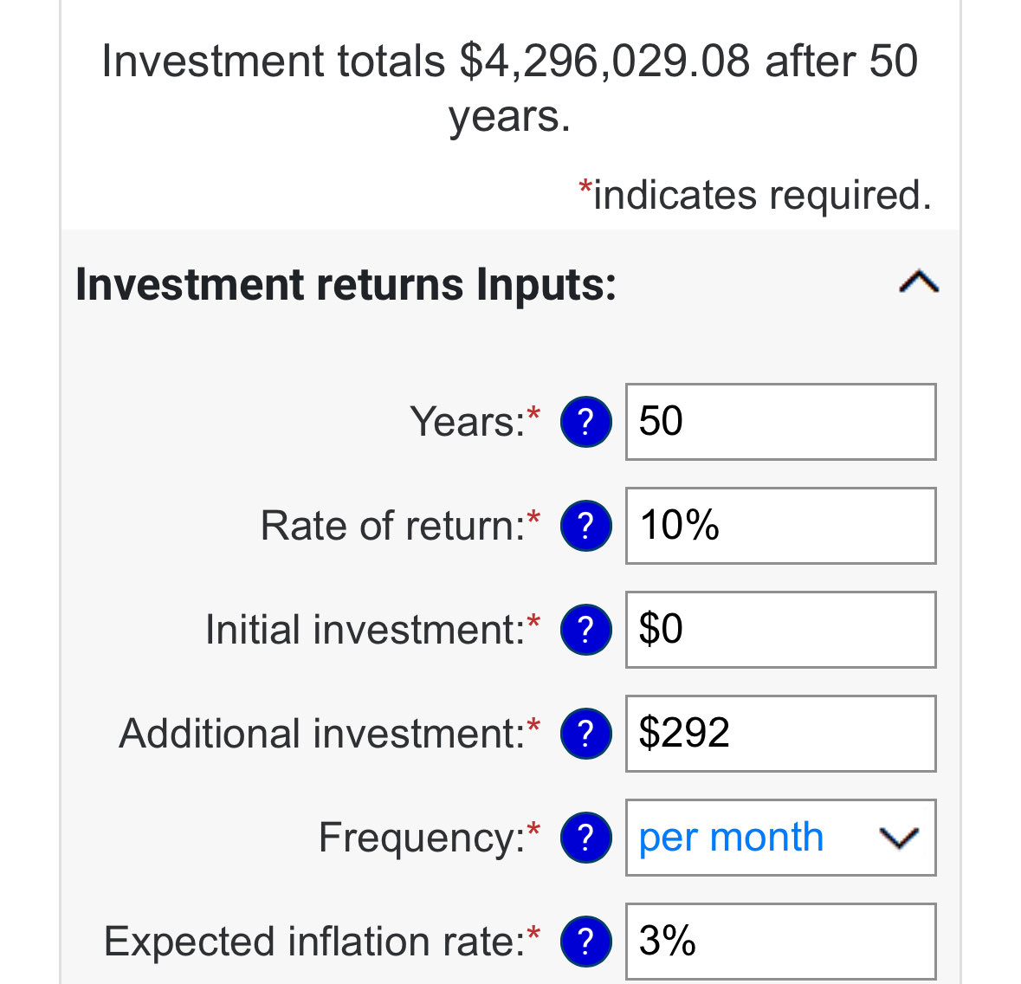Open the help tooltip for Years
The width and height of the screenshot is (1021, 984).
(586, 422)
